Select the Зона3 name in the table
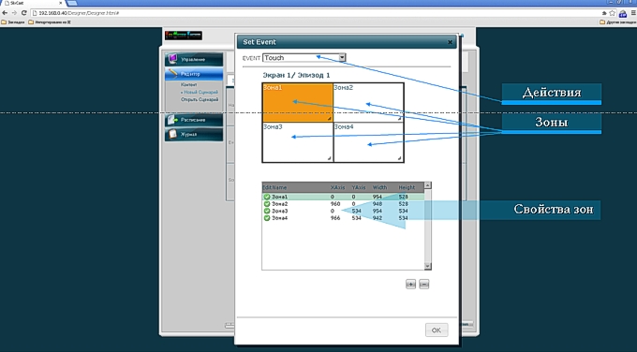Image resolution: width=637 pixels, height=352 pixels. pyautogui.click(x=279, y=212)
